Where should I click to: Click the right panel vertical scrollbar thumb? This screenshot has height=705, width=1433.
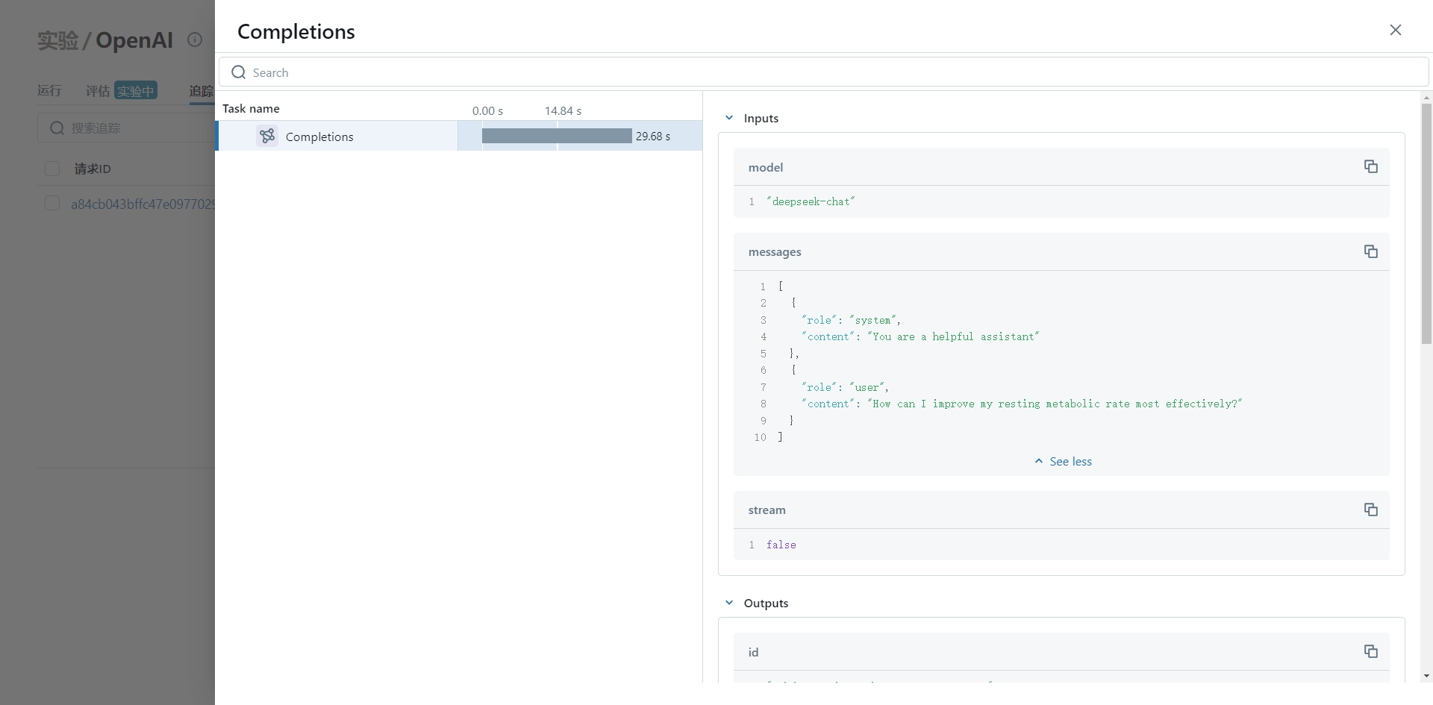(1426, 224)
